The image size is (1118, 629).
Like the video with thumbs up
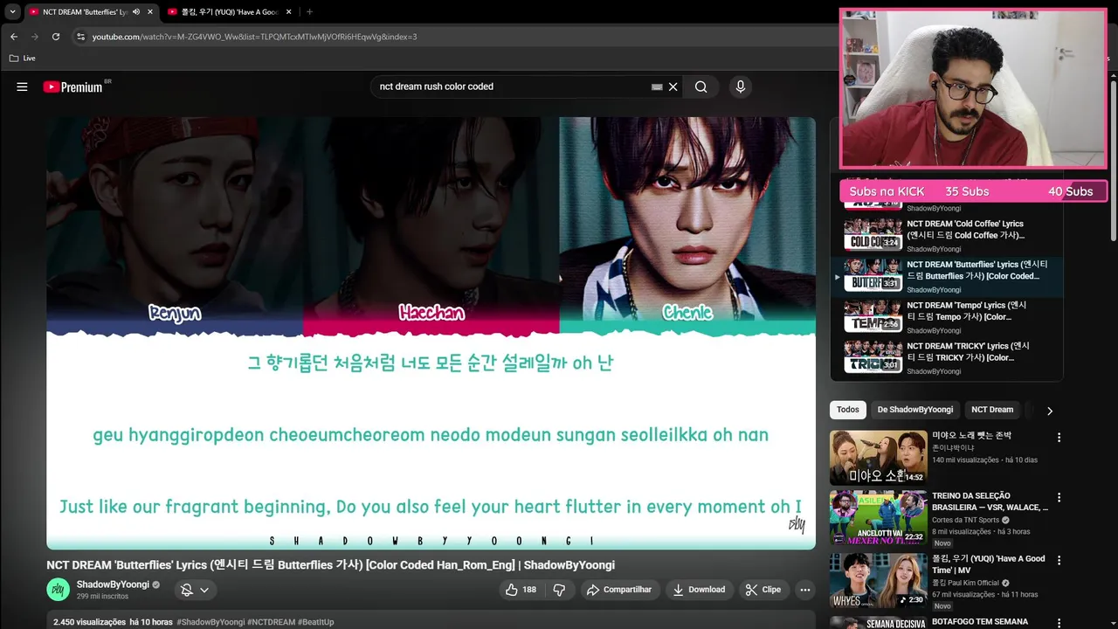521,590
